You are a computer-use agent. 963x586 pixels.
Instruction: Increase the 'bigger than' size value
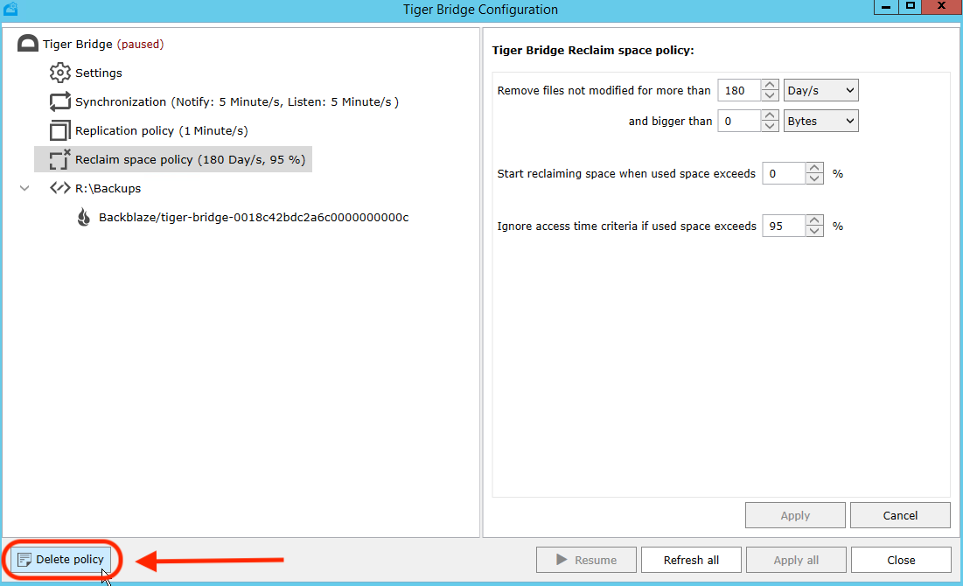770,115
